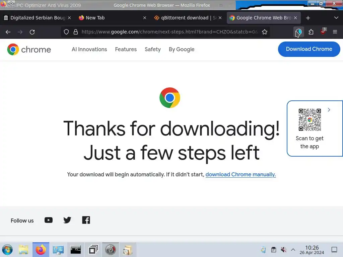Open the clipboard tray icon
The width and height of the screenshot is (343, 257).
[x=273, y=250]
